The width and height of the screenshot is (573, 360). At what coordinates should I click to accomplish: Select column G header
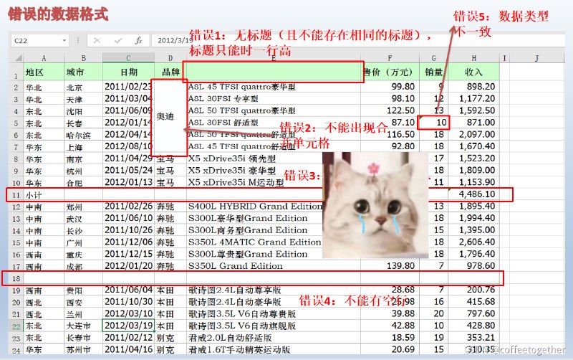point(434,58)
